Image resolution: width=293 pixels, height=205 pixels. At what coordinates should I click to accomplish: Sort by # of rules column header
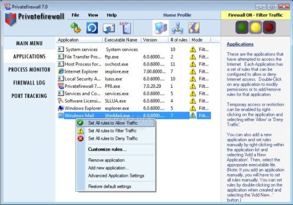tap(178, 40)
